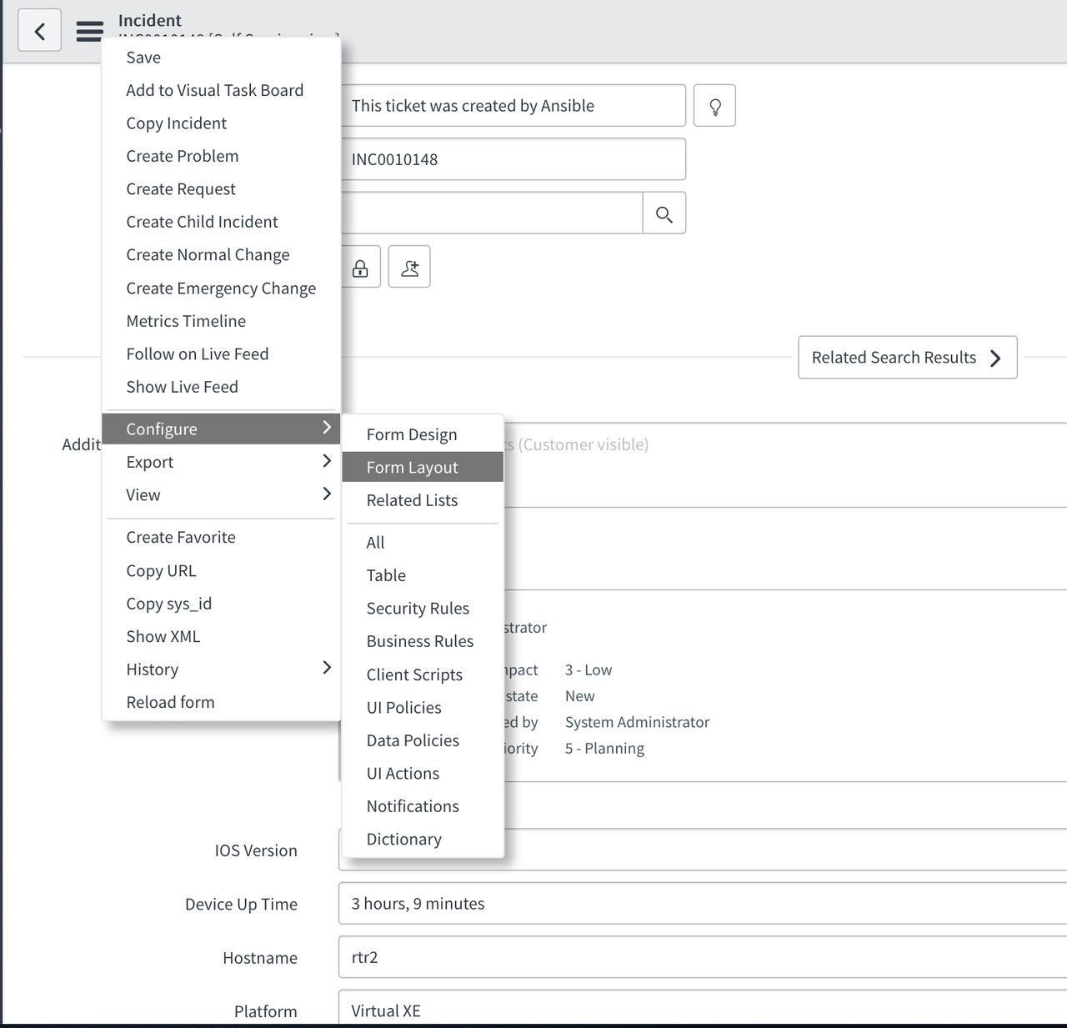Click the hamburger context menu icon
The image size is (1067, 1028).
coord(89,31)
